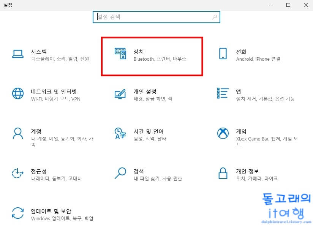Click text '설치 제거, 기본값, 옵션 기능'
Screen dimensions: 313x229
[x=265, y=99]
